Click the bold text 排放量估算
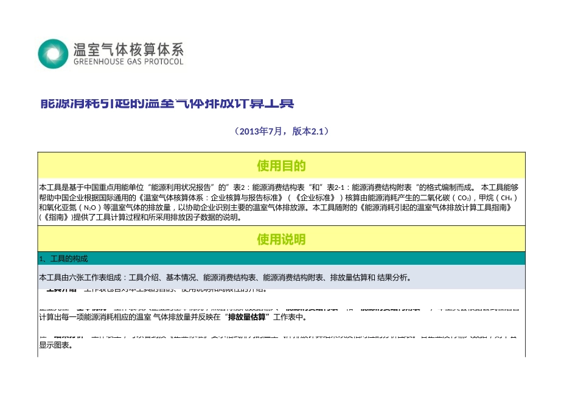Screen dimensions: 578x409 (247, 317)
